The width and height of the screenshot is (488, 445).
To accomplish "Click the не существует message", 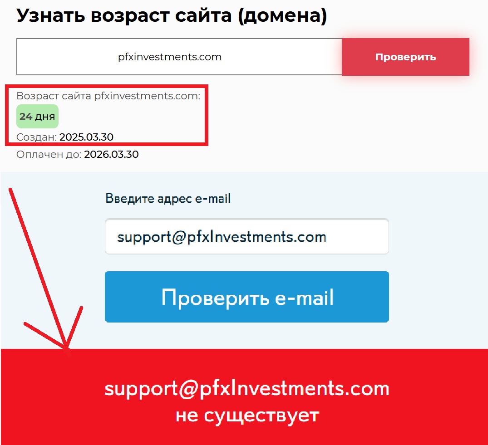I will pos(247,416).
